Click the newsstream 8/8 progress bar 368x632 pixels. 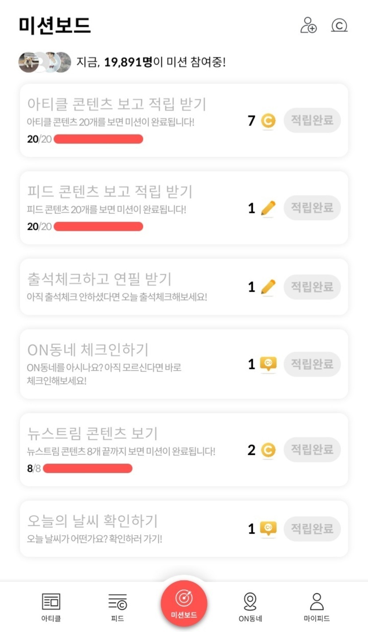[x=87, y=468]
